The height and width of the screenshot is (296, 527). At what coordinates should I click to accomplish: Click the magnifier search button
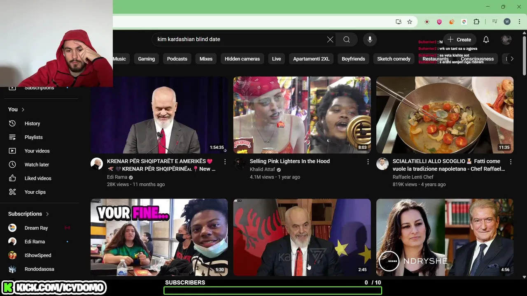tap(347, 39)
